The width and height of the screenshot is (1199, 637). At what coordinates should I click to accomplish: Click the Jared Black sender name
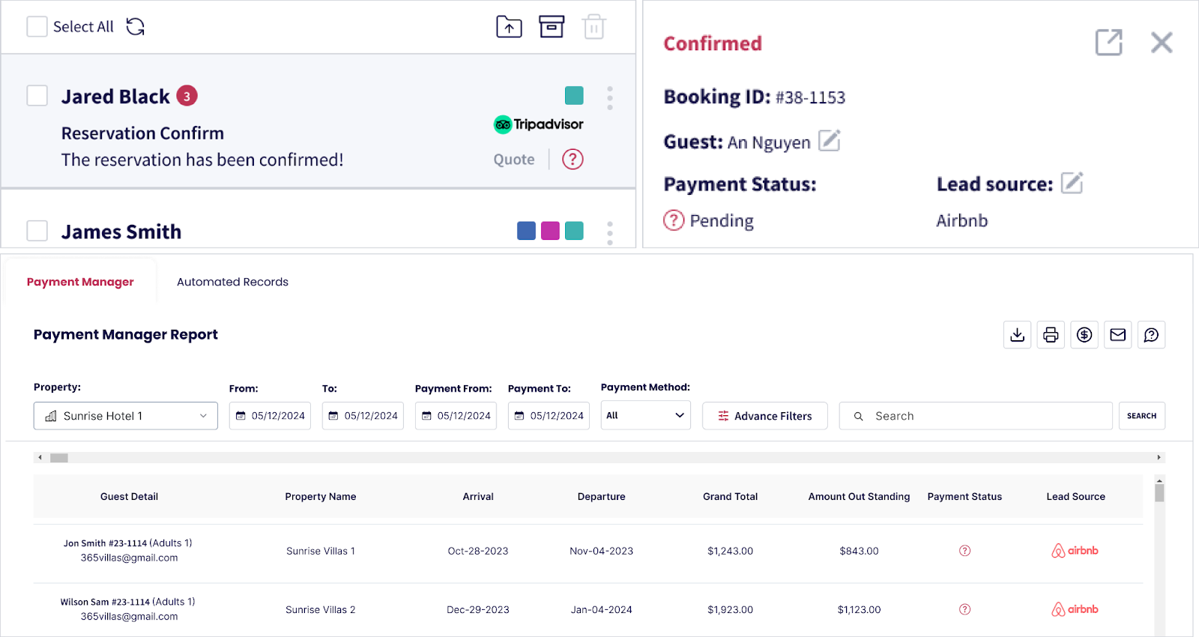[115, 97]
